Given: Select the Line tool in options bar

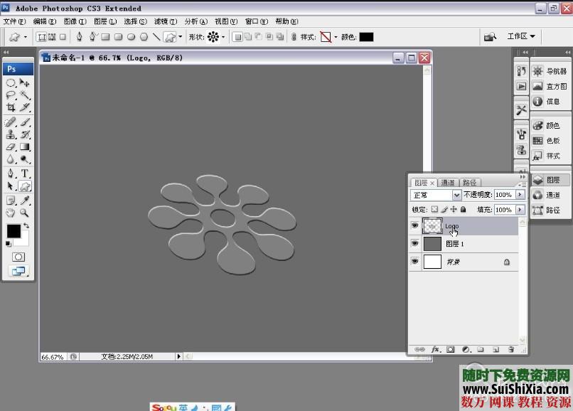Looking at the screenshot, I should click(156, 37).
